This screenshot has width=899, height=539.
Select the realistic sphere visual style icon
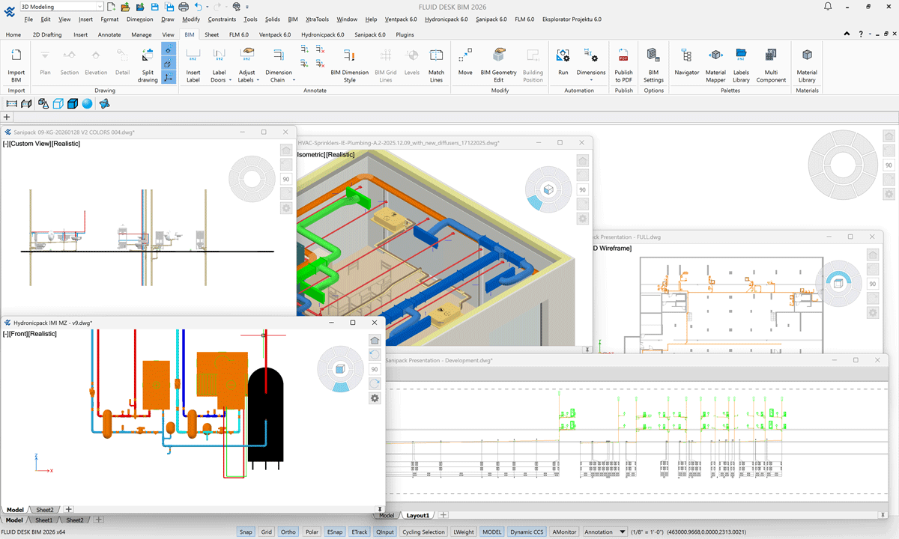(88, 103)
